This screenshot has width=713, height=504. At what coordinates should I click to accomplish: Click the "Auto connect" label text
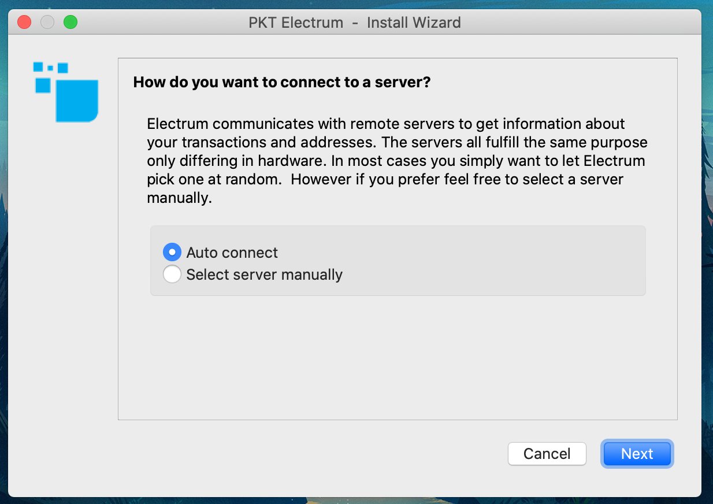pos(232,253)
